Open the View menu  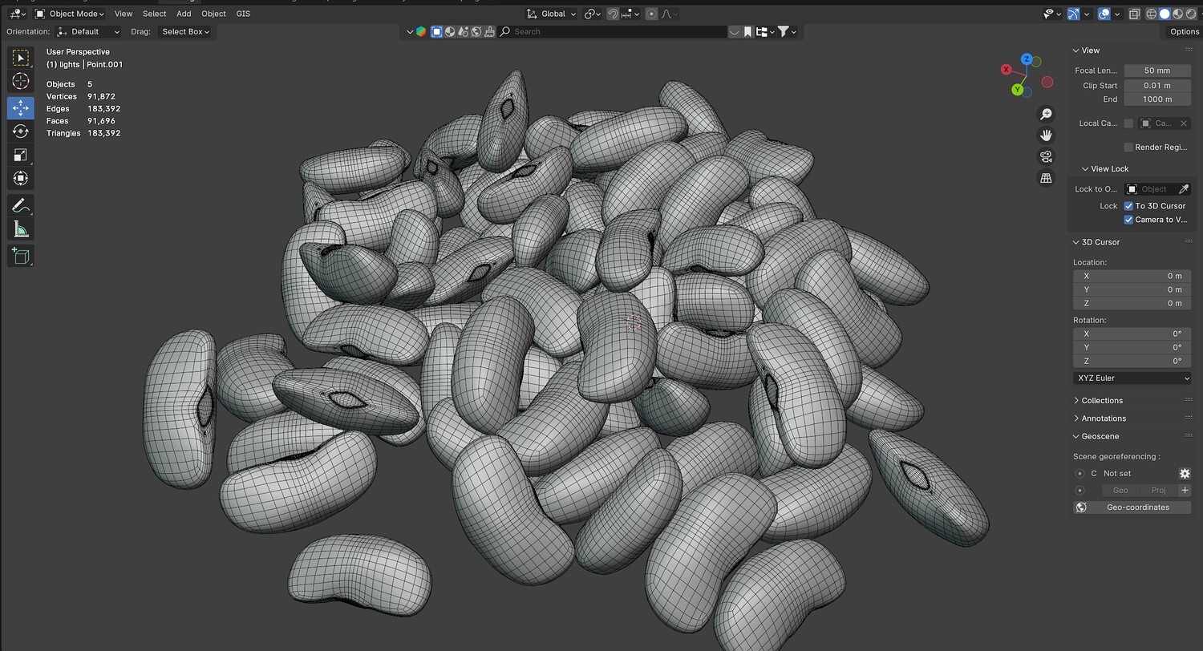(124, 14)
